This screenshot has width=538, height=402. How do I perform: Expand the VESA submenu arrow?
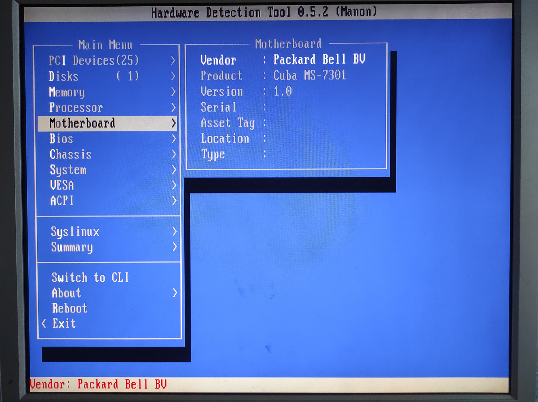[174, 186]
